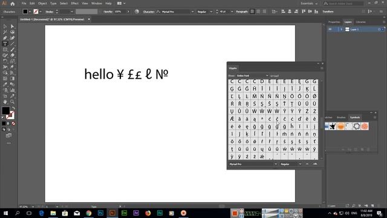
Task: Open the Object menu
Action: coord(42,4)
